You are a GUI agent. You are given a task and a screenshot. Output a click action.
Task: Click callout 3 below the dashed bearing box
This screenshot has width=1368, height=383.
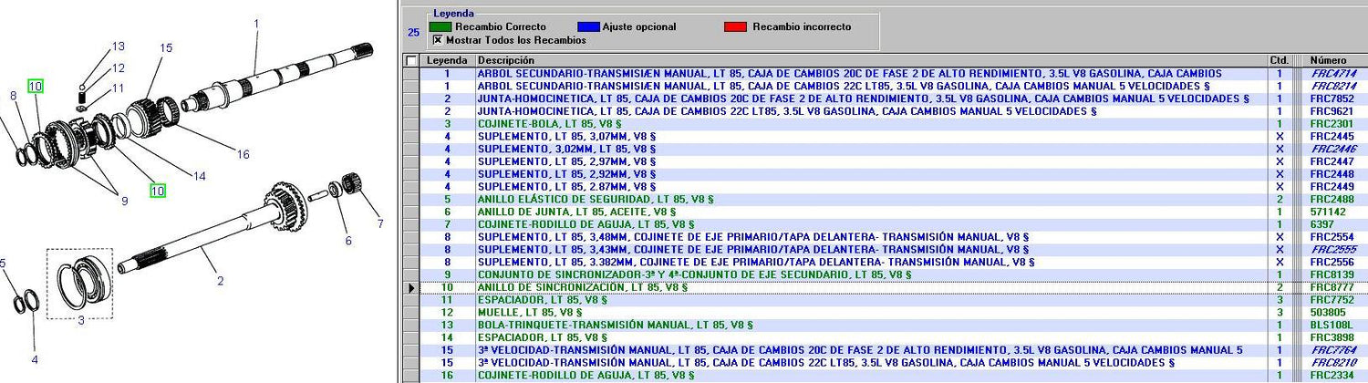click(x=81, y=321)
